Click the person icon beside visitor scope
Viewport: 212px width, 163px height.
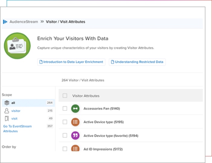[7, 111]
